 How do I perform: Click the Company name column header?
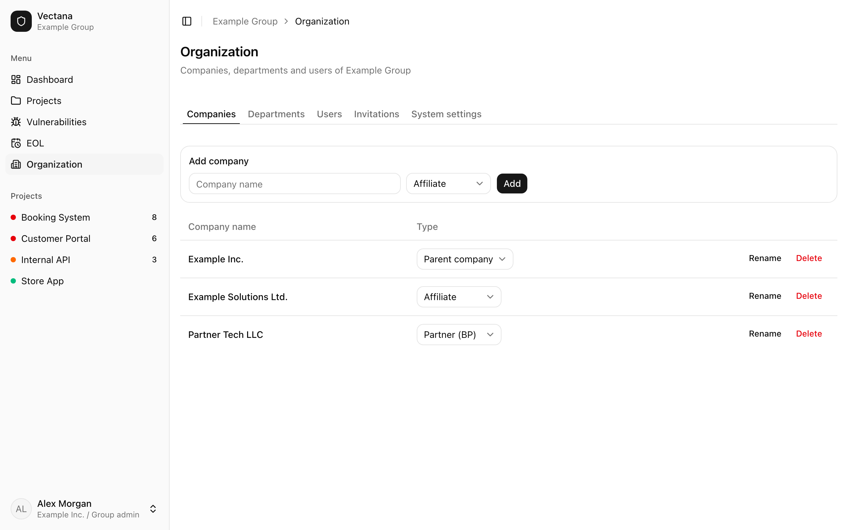pyautogui.click(x=222, y=227)
